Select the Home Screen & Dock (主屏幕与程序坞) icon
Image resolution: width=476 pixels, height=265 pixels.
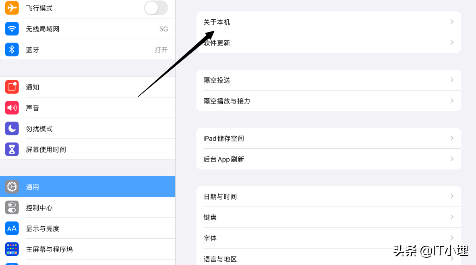click(12, 249)
